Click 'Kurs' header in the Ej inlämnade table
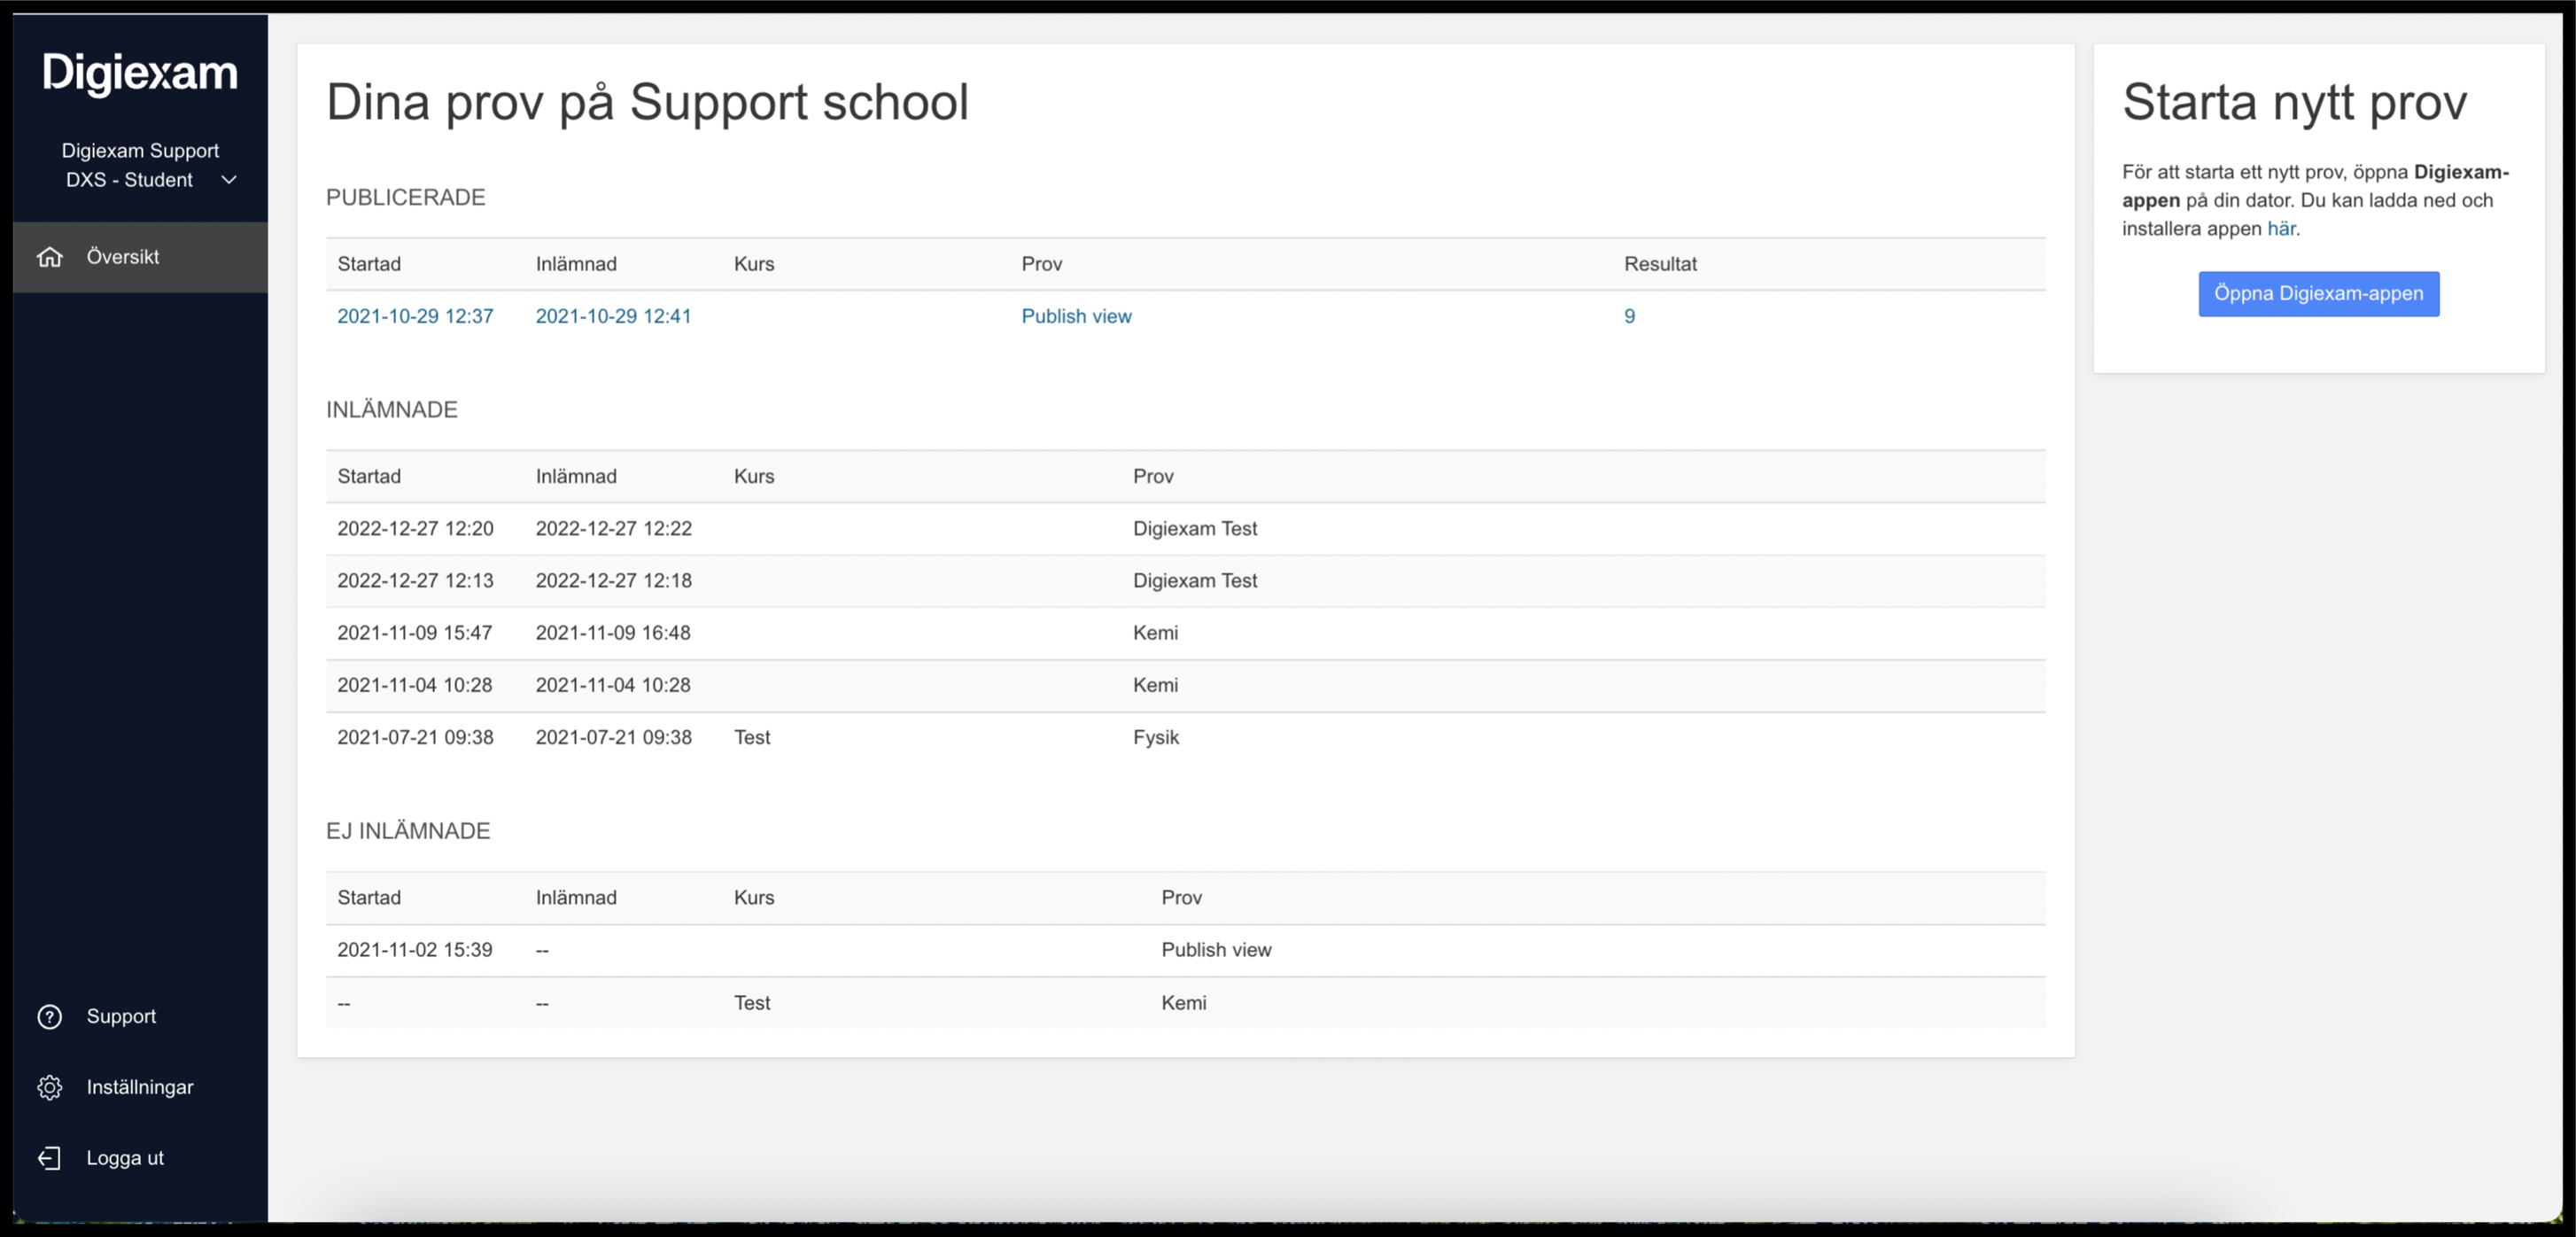Image resolution: width=2576 pixels, height=1237 pixels. (x=754, y=898)
